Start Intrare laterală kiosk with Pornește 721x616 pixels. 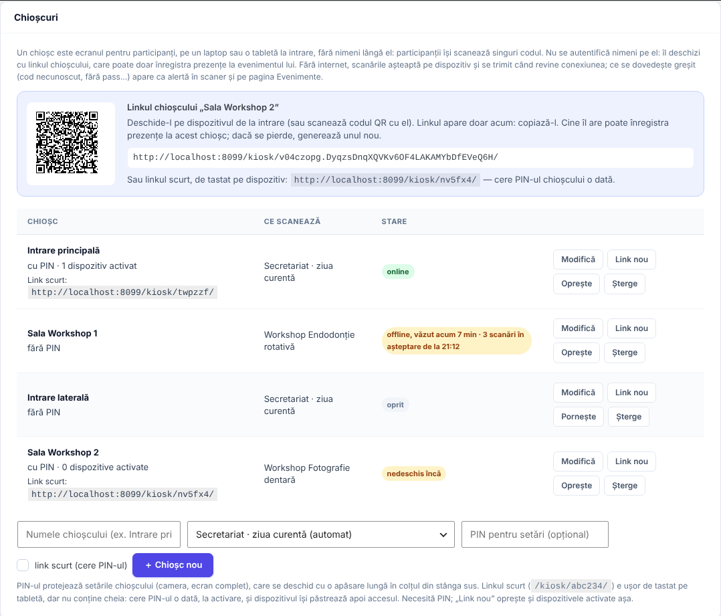579,417
